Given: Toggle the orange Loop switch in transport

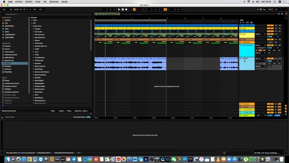Looking at the screenshot, I should coord(165,10).
